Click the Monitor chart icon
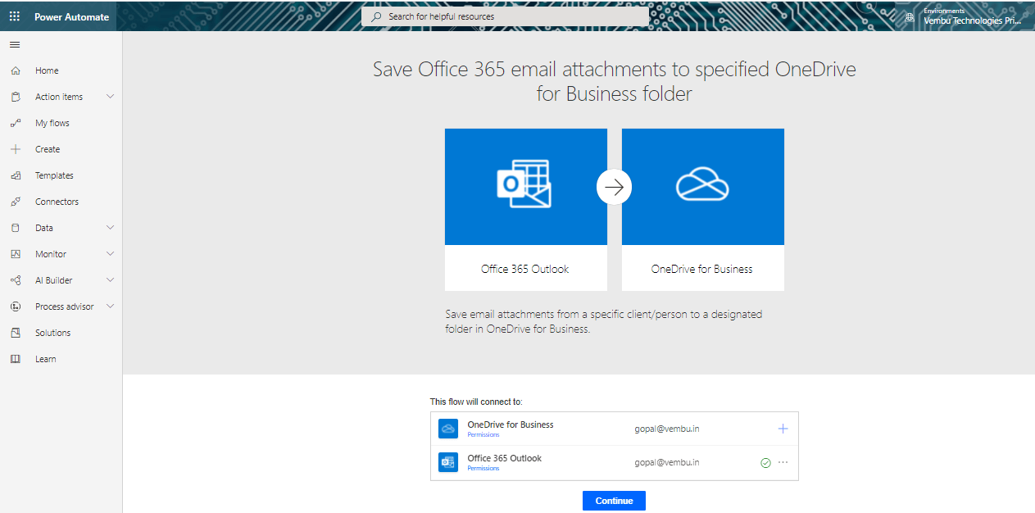Viewport: 1035px width, 513px height. tap(16, 254)
